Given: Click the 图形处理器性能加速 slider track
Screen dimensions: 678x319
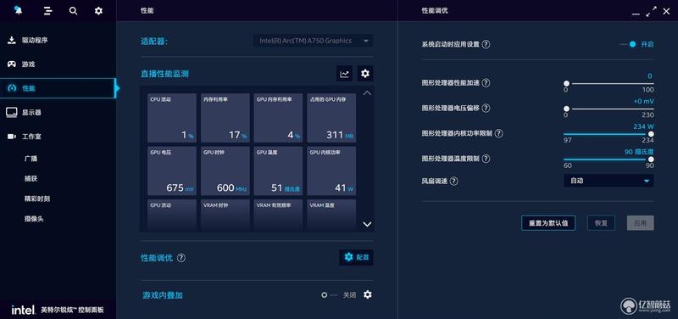Looking at the screenshot, I should coord(609,83).
